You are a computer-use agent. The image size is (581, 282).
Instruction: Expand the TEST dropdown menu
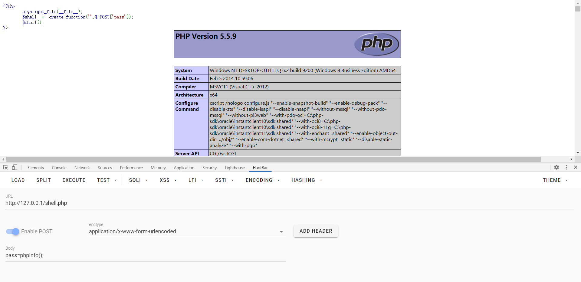tap(107, 180)
